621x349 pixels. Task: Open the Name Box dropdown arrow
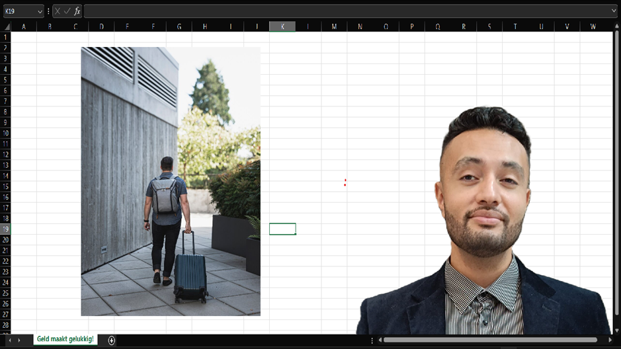click(x=40, y=11)
